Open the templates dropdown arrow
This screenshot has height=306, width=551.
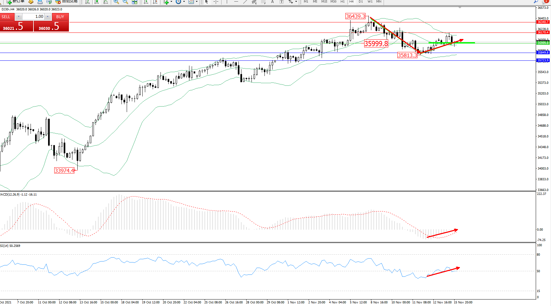tap(197, 2)
